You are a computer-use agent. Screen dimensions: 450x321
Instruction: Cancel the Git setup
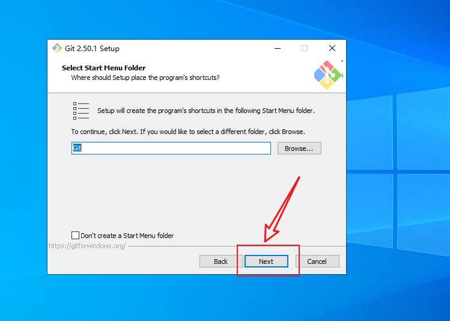(317, 261)
